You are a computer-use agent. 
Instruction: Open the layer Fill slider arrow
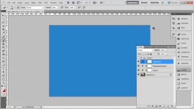pos(166,54)
